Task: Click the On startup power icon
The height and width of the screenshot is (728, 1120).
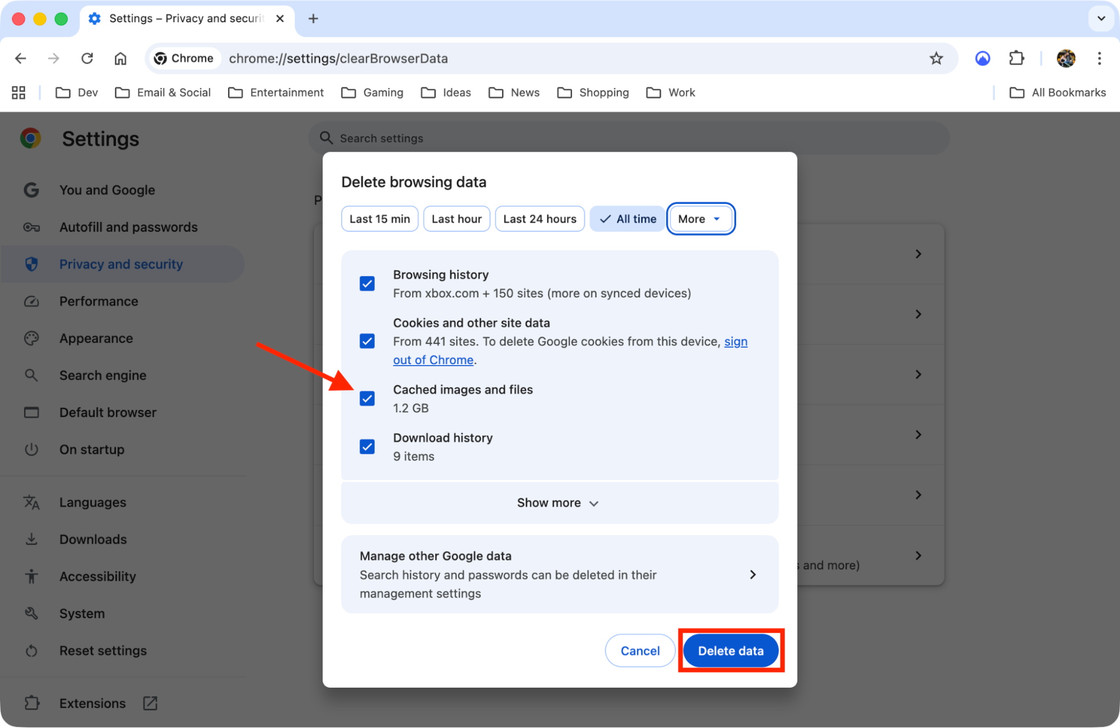Action: tap(32, 449)
